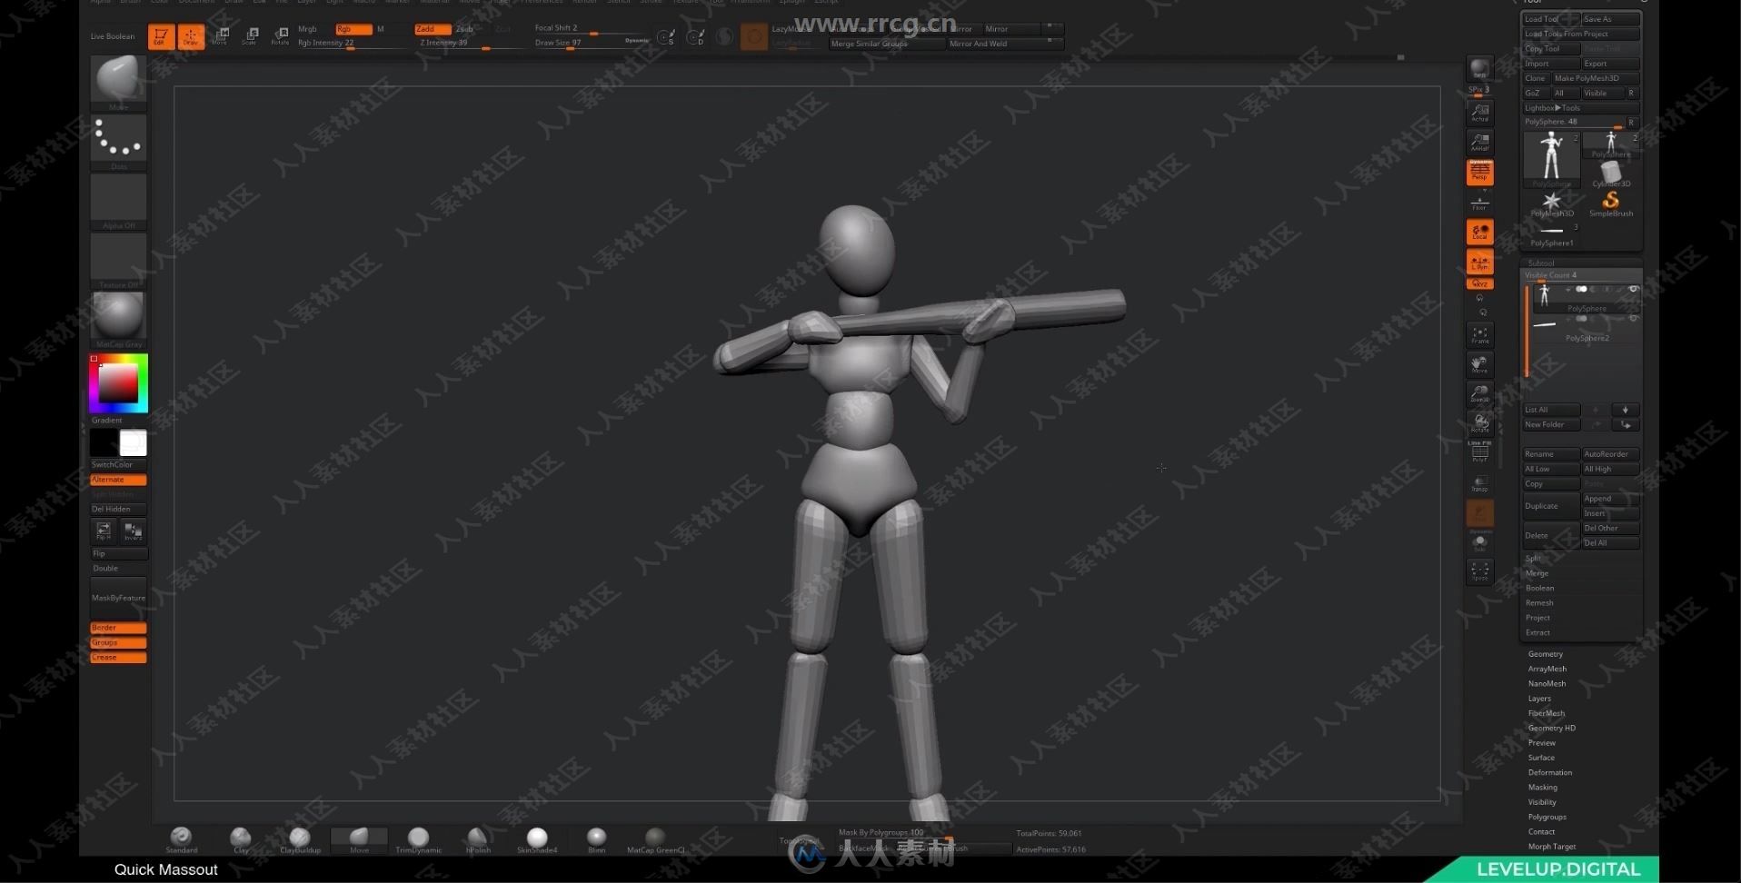Viewport: 1741px width, 883px height.
Task: Toggle Persp perspective view
Action: pos(1479,172)
